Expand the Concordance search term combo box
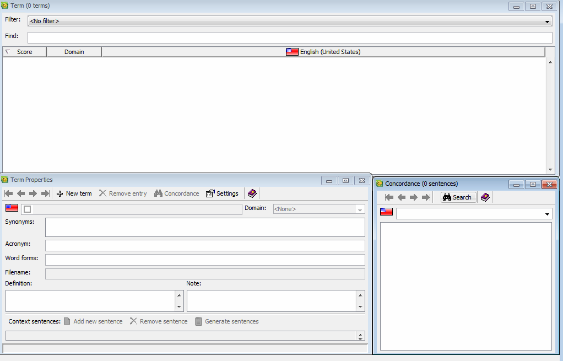 click(547, 214)
